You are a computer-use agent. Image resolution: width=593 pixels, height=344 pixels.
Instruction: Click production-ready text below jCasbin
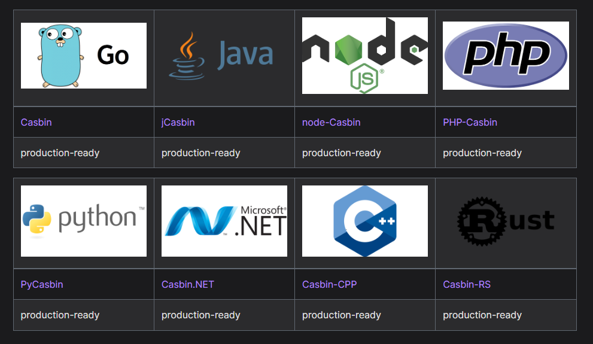click(201, 153)
